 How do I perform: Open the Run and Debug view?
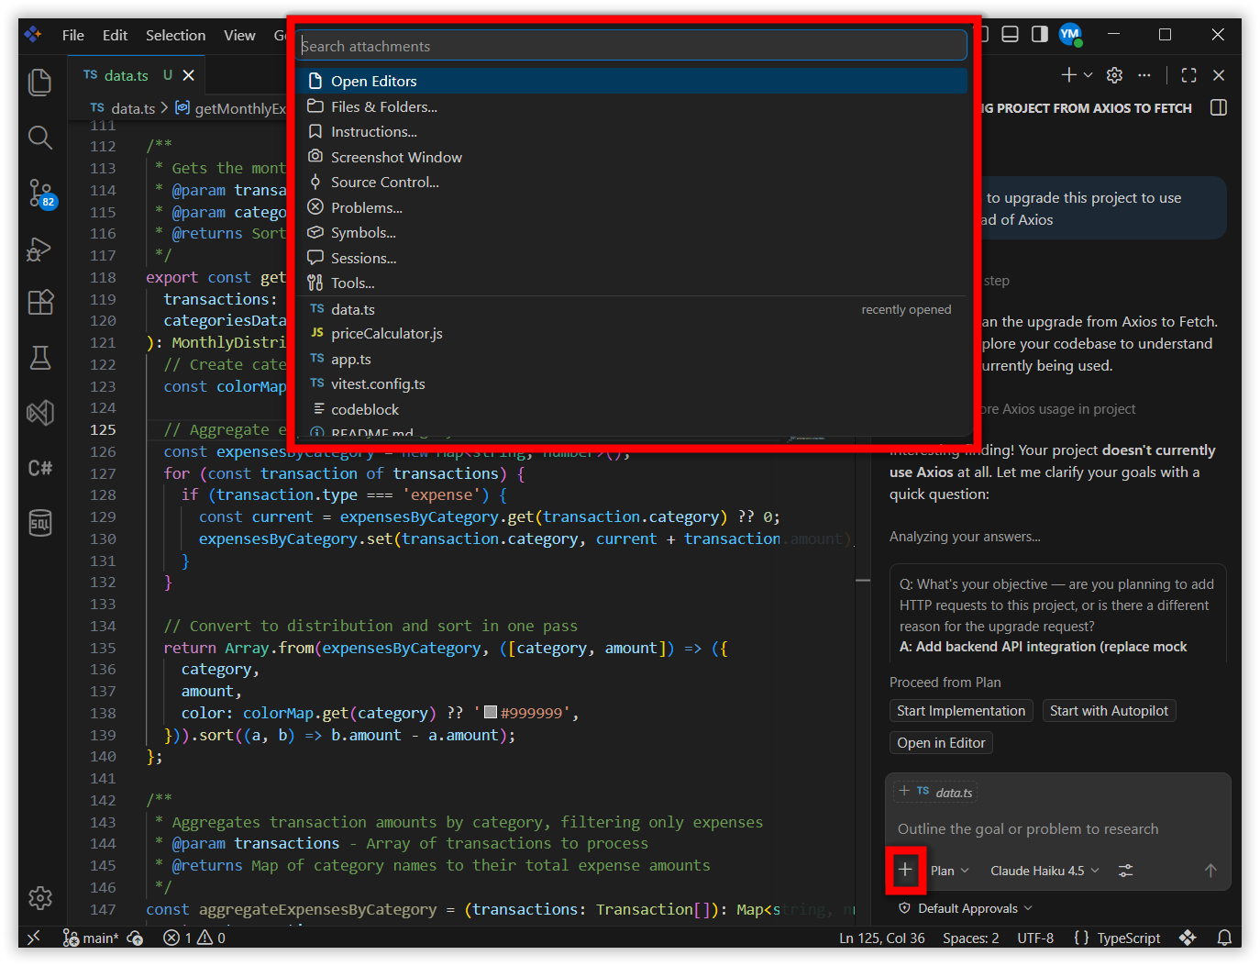click(x=40, y=249)
